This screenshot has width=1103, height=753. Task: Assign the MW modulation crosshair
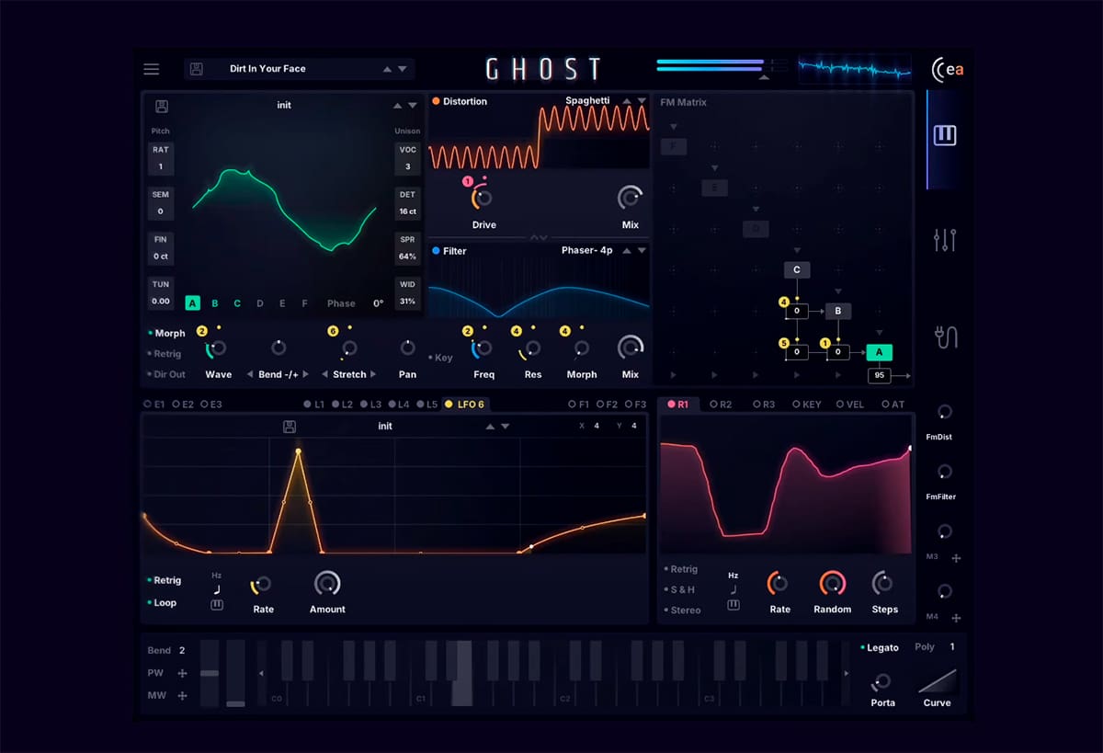[182, 695]
